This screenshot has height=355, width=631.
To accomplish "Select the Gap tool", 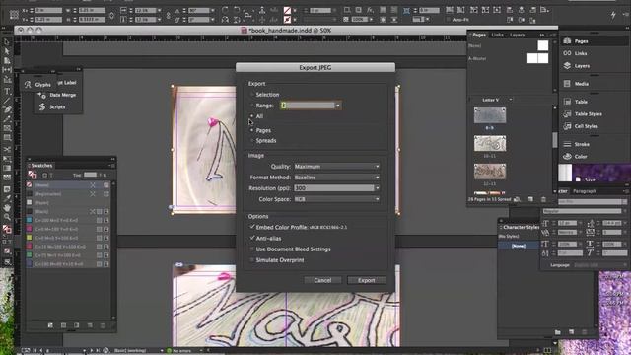I will coord(7,70).
